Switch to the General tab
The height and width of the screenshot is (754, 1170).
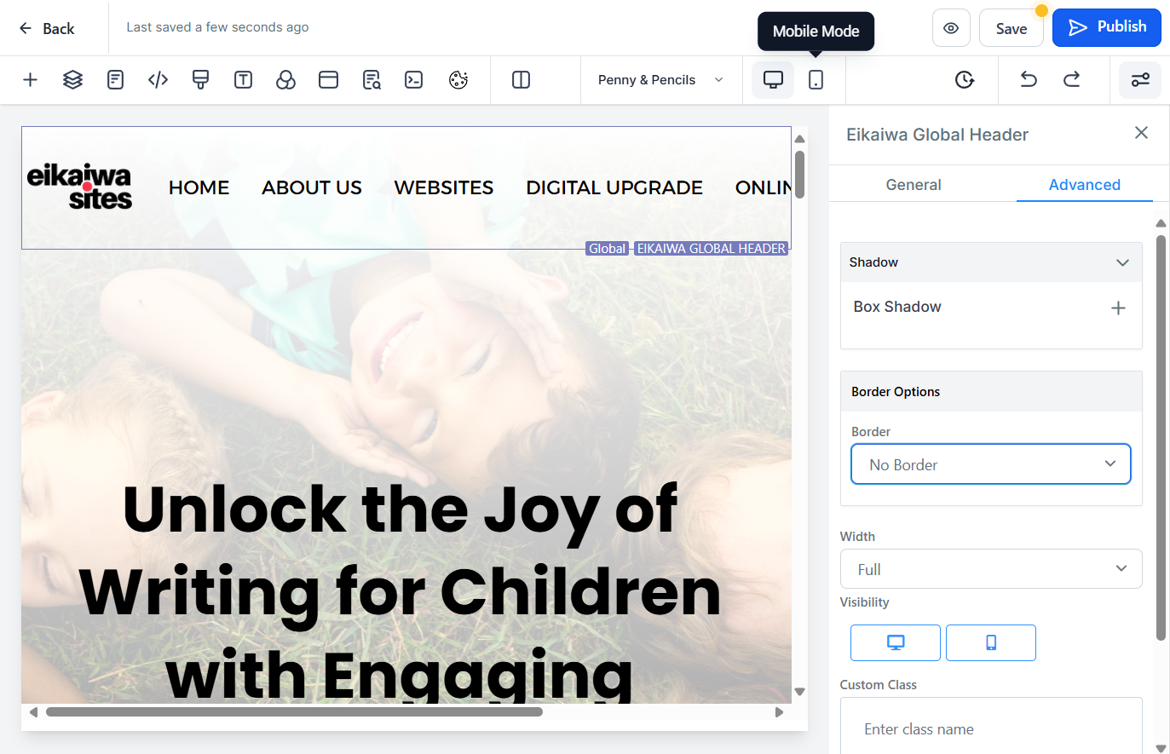914,185
